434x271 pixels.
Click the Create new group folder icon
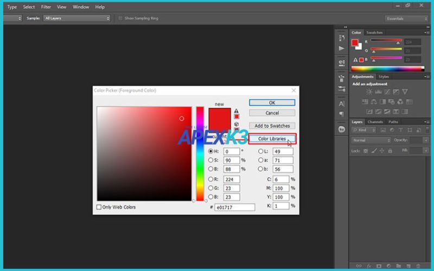[398, 266]
